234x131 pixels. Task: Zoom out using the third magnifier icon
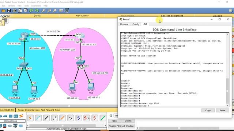(55, 11)
